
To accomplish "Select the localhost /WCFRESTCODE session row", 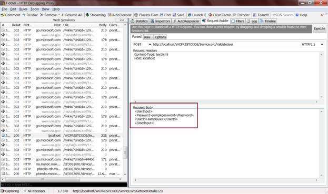I will click(62, 136).
